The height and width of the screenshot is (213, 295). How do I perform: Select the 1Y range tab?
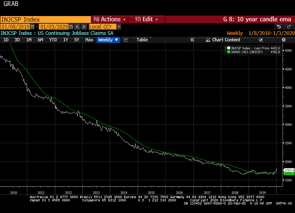click(x=65, y=40)
